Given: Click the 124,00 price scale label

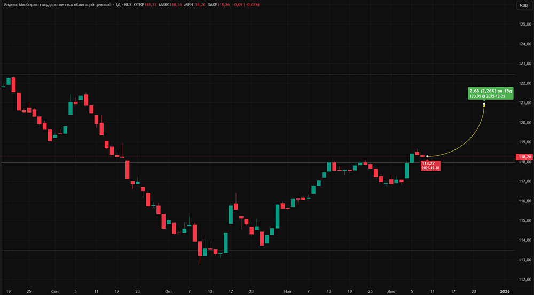Looking at the screenshot, I should pos(525,44).
